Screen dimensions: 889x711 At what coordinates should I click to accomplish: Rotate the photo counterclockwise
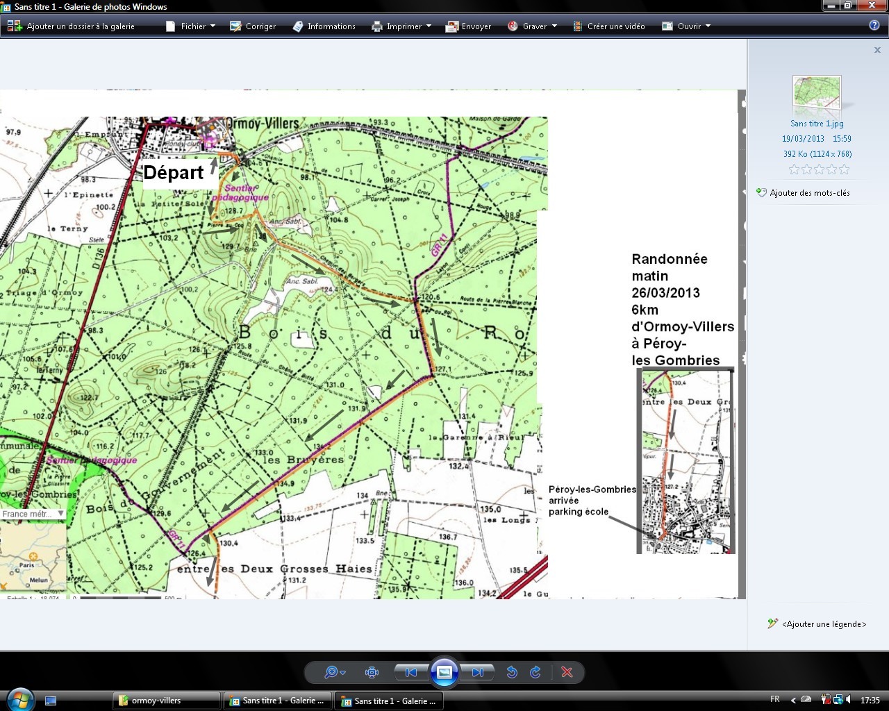coord(512,672)
